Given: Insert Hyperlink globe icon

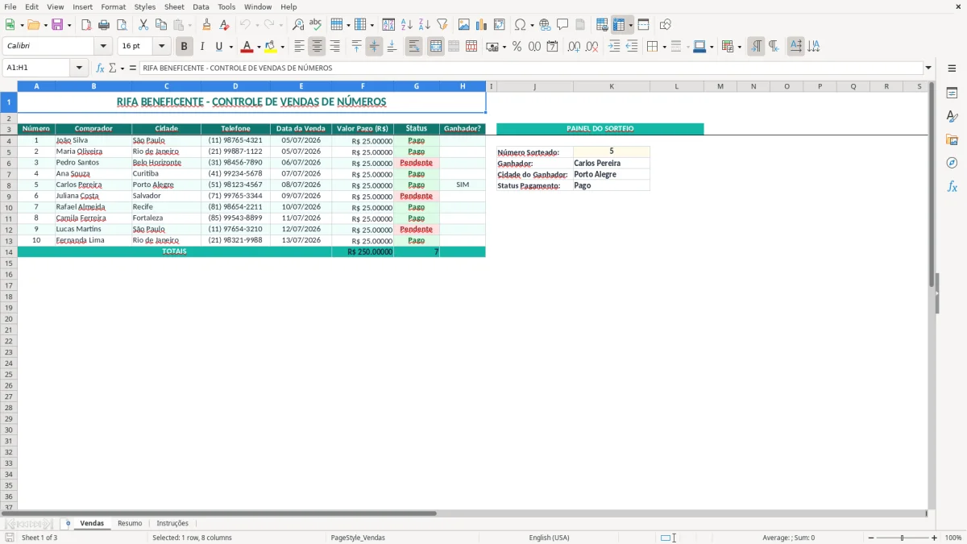Looking at the screenshot, I should [545, 25].
